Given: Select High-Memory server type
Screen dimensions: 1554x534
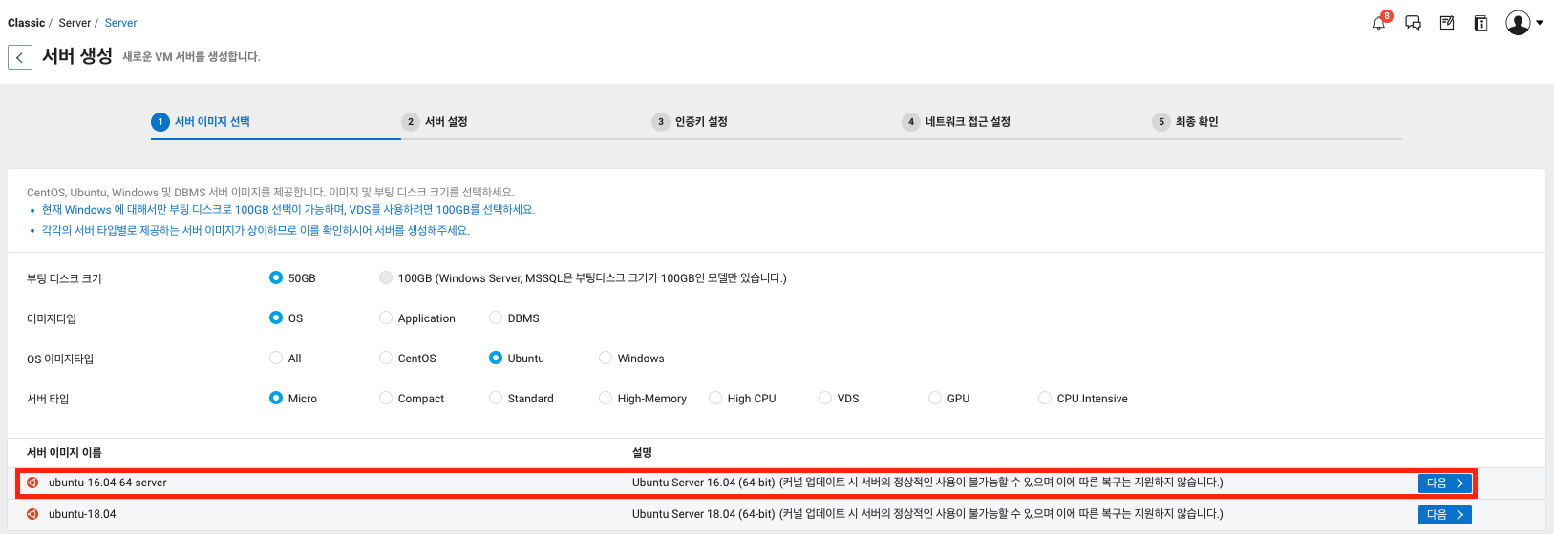Looking at the screenshot, I should (606, 398).
